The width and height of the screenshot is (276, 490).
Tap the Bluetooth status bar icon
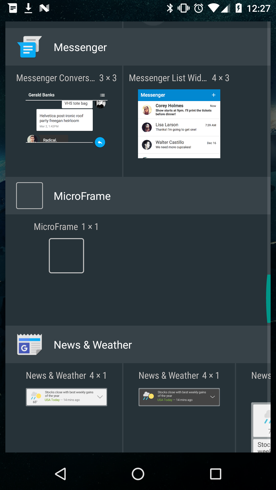click(170, 8)
